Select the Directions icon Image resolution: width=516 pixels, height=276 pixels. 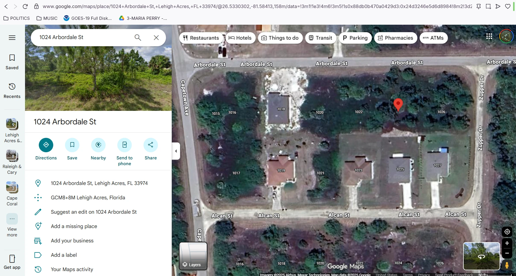pos(46,145)
